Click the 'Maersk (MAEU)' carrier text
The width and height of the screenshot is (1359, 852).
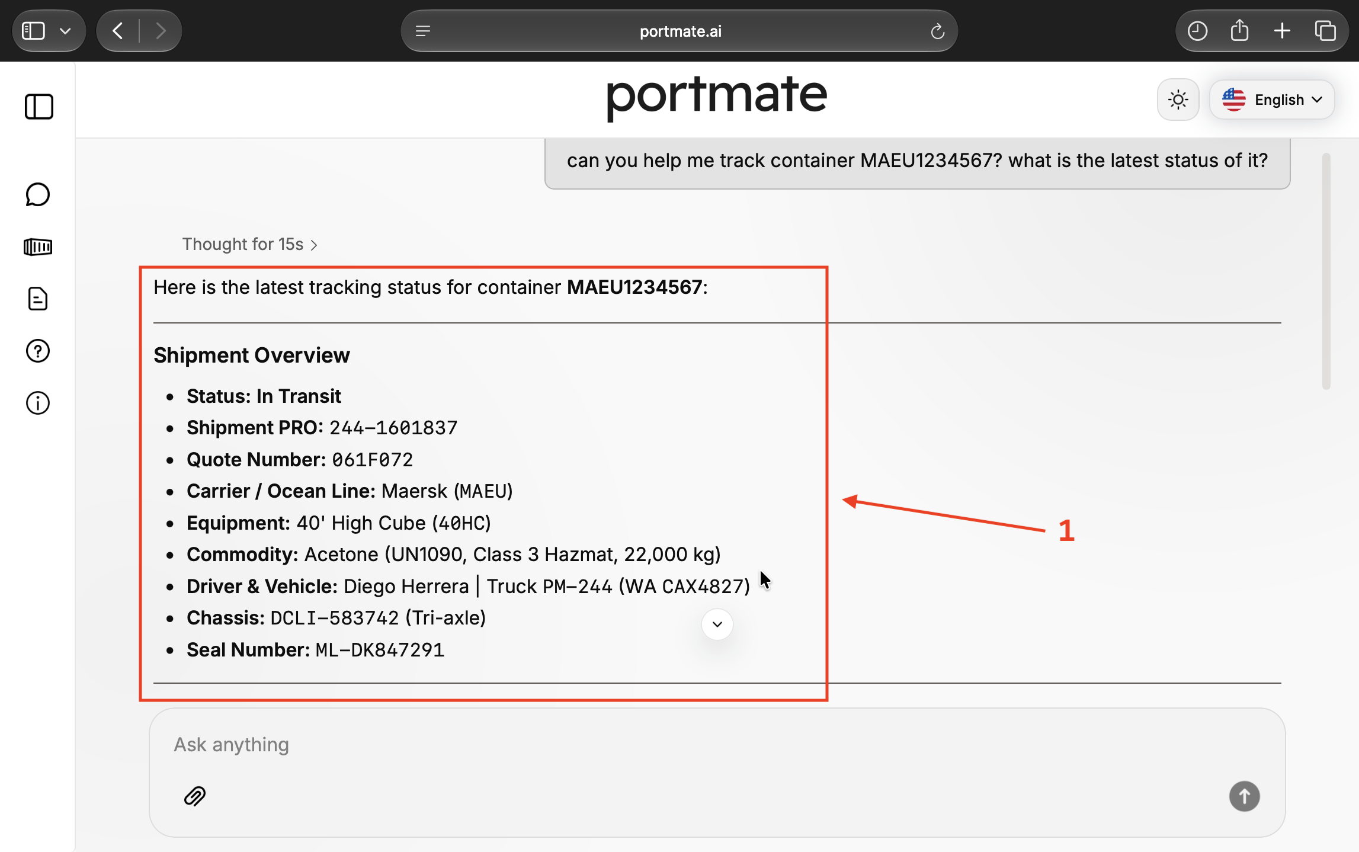pyautogui.click(x=447, y=491)
